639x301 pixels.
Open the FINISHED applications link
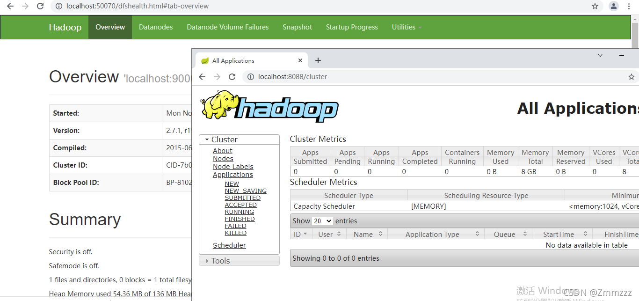tap(240, 219)
